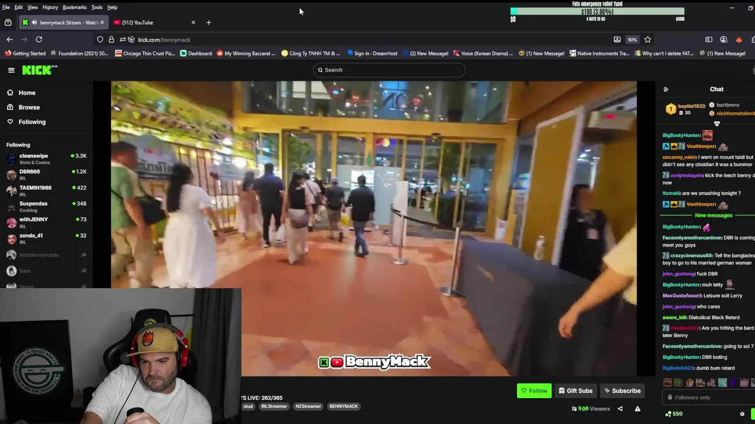755x424 pixels.
Task: Open Getting Started bookmark
Action: (24, 54)
